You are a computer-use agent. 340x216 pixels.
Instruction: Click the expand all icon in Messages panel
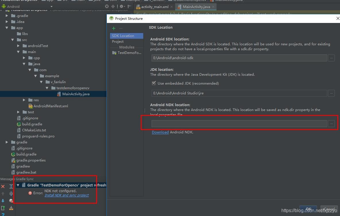(x=11, y=186)
